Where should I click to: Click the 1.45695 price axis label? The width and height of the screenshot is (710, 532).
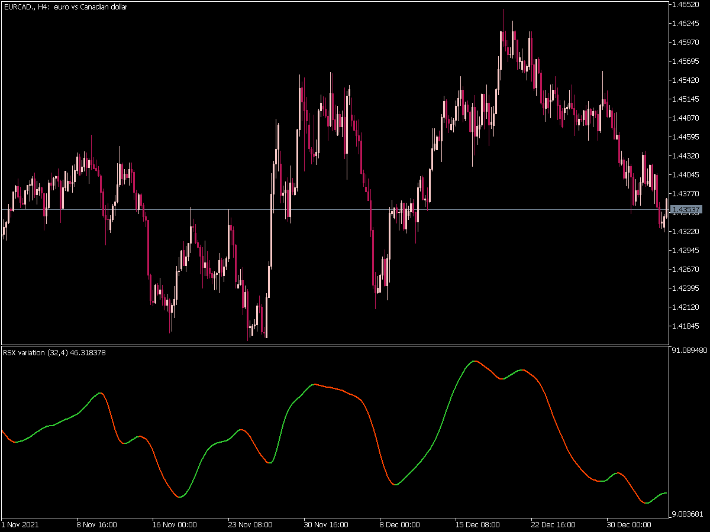[x=687, y=61]
